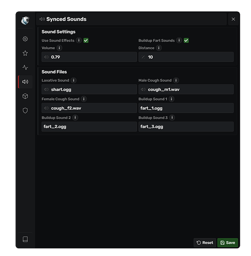Open the activity pulse sidebar icon
This screenshot has height=256, width=251.
coord(25,67)
